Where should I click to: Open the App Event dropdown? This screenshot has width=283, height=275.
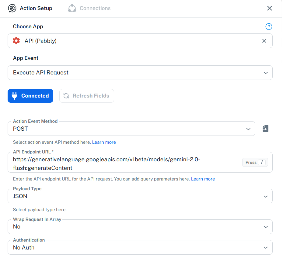[140, 73]
